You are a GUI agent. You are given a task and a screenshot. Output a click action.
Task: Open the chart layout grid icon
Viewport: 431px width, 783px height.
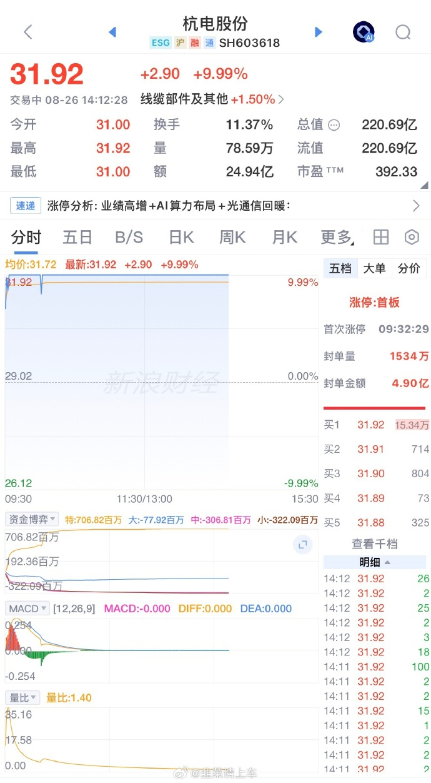pos(381,237)
